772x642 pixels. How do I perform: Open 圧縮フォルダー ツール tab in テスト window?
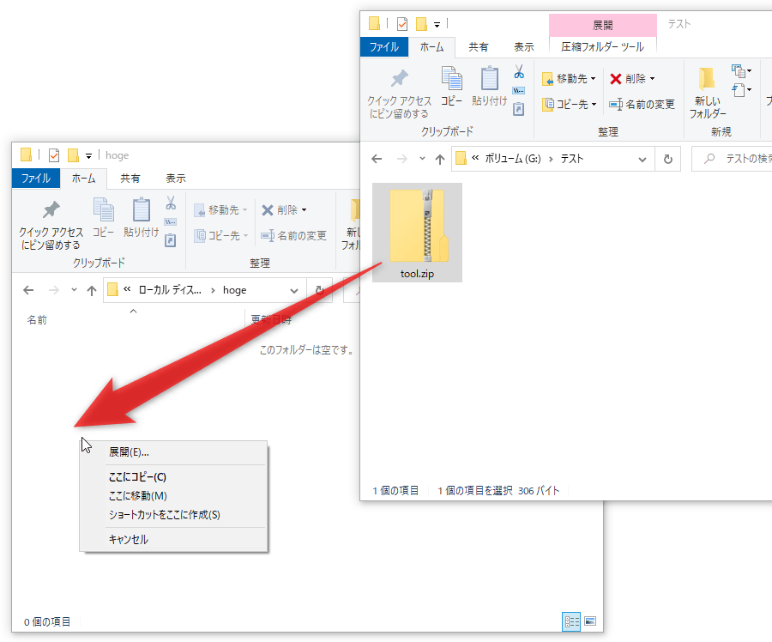(x=603, y=47)
